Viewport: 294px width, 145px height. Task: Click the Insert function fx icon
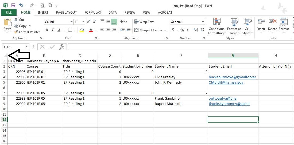62,47
